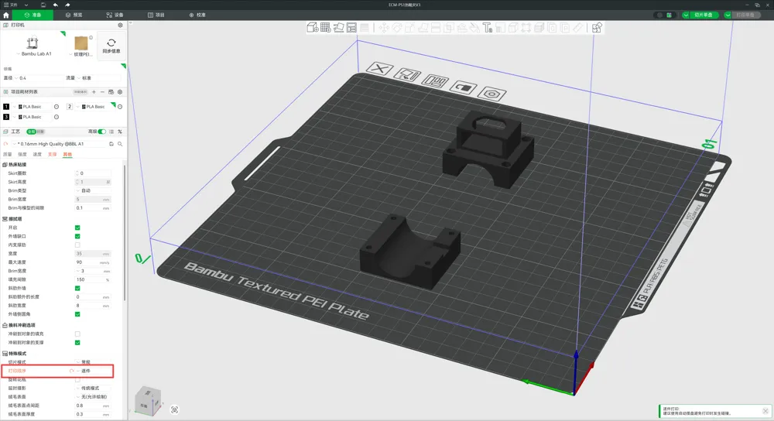
Task: Open the 校准 calibration tab
Action: click(197, 15)
